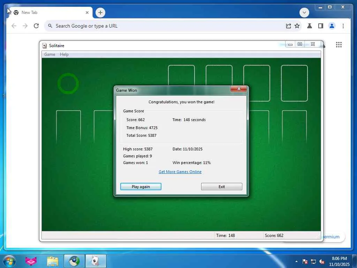Maximize the Solitaire window

[x=300, y=44]
